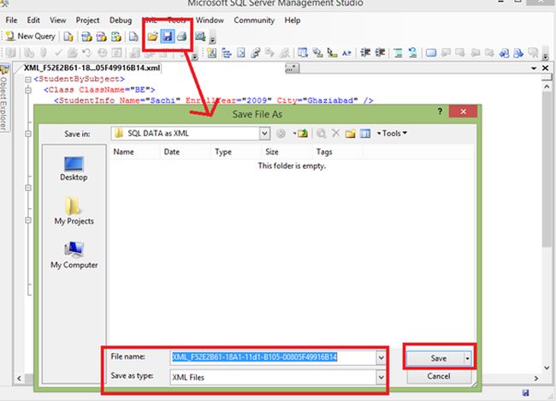Select Desktop in places bar
The width and height of the screenshot is (556, 401).
[74, 169]
